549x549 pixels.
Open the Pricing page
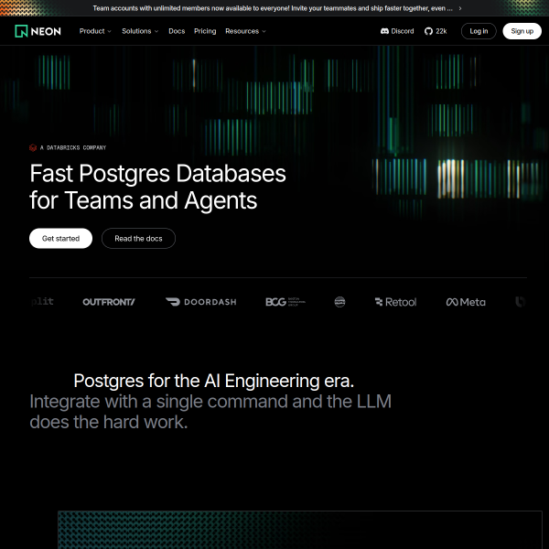coord(205,31)
